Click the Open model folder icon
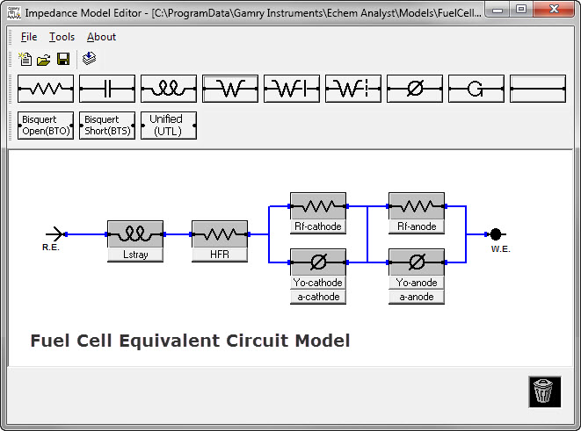Viewport: 581px width, 431px height. coord(44,60)
